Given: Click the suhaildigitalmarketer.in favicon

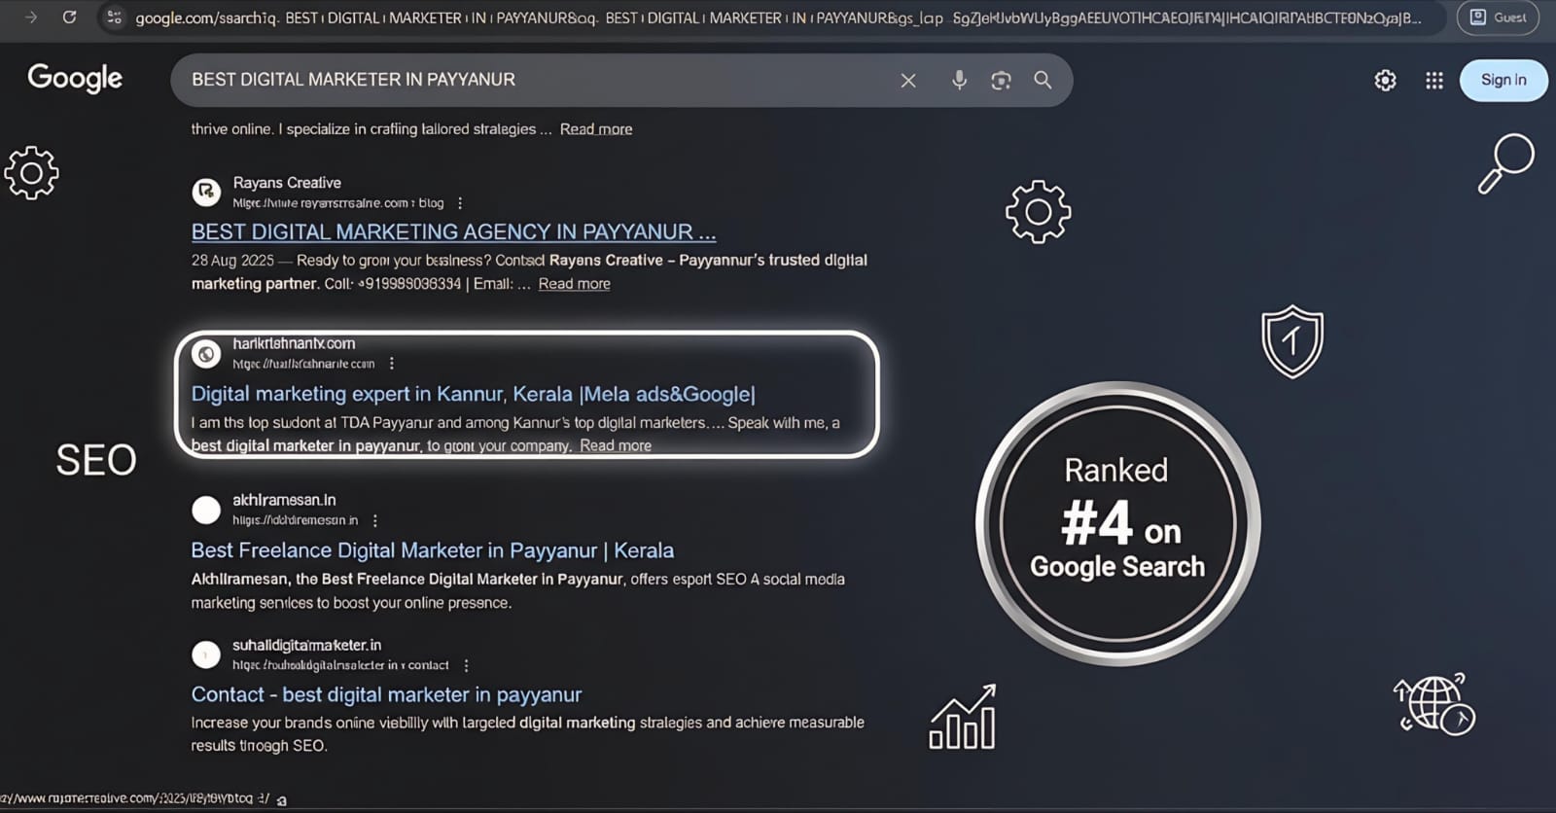Looking at the screenshot, I should [206, 654].
